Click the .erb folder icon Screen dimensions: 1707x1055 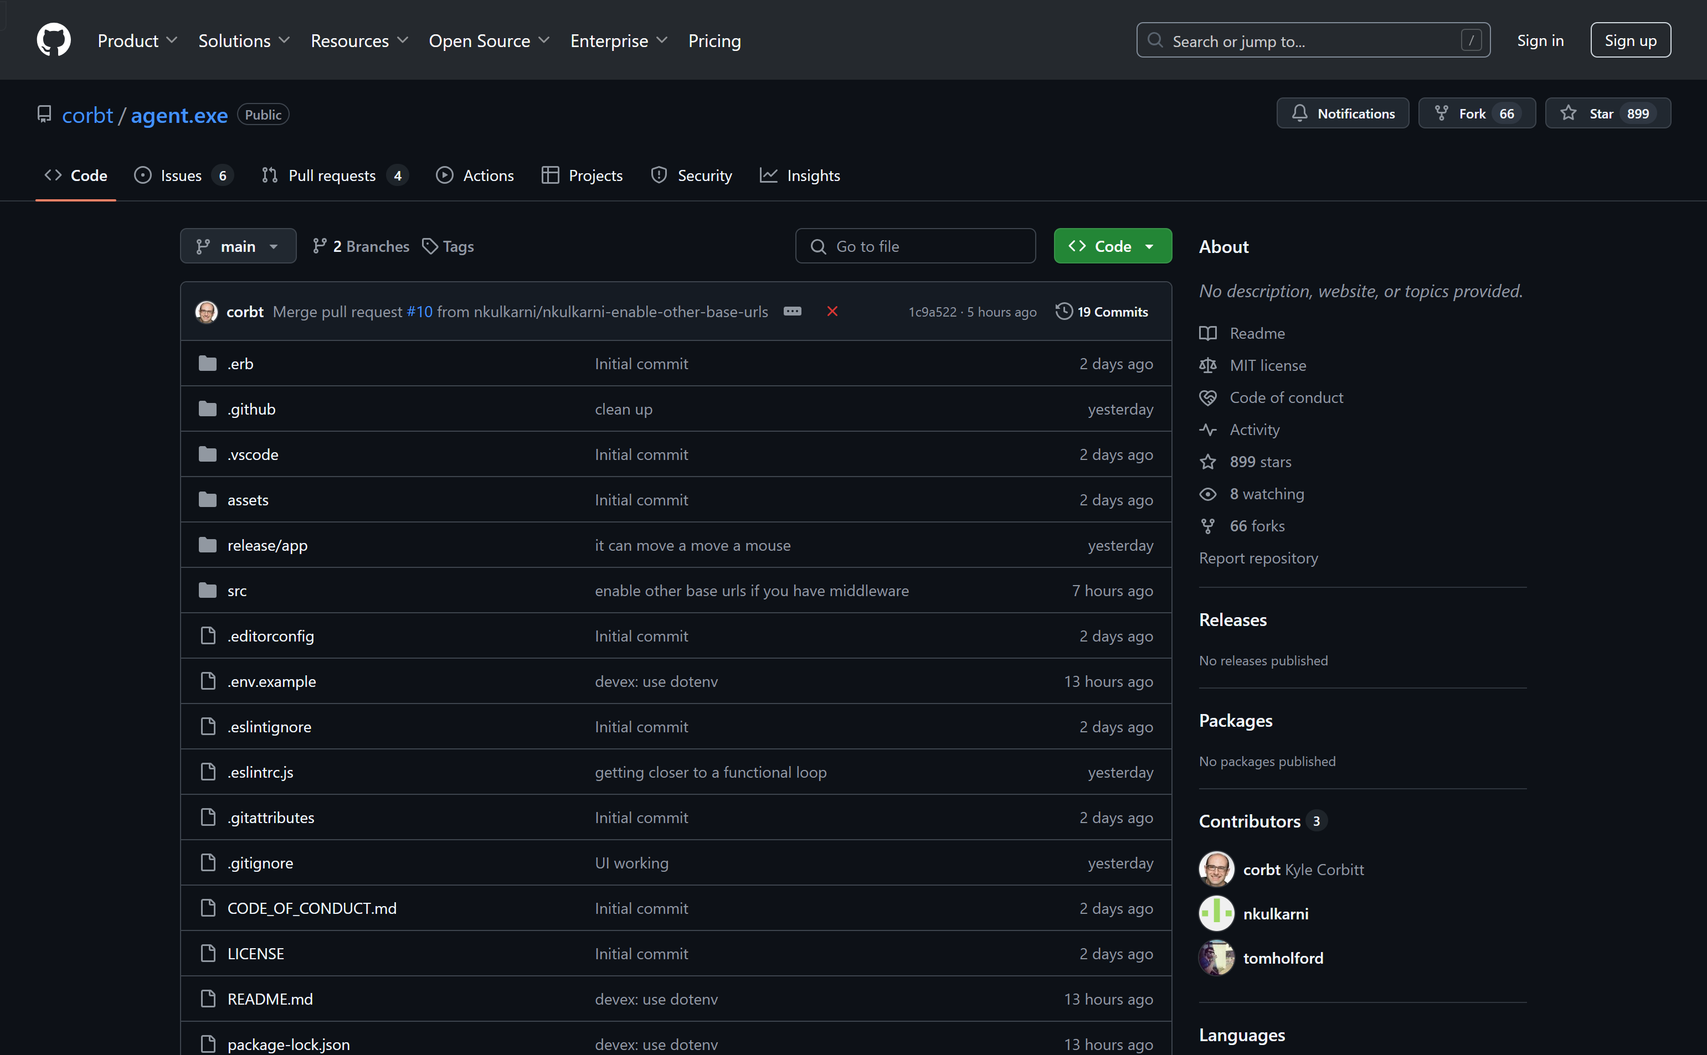(207, 364)
